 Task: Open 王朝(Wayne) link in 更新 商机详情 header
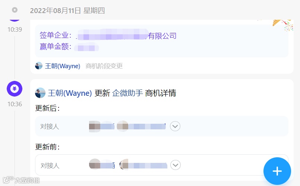(70, 93)
